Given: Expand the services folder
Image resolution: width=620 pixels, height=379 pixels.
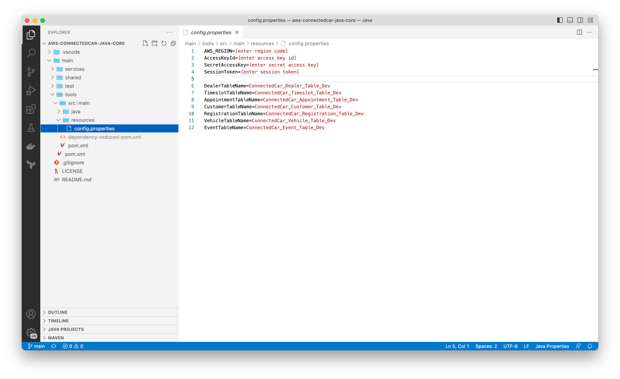Looking at the screenshot, I should [x=109, y=69].
